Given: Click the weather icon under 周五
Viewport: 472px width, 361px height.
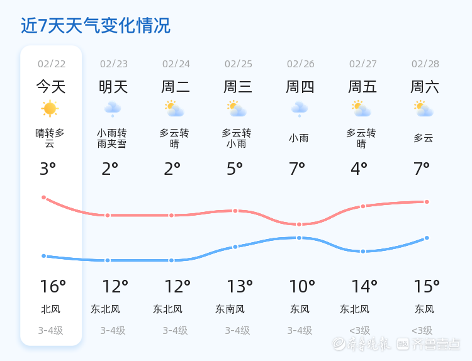Looking at the screenshot, I should pos(361,109).
